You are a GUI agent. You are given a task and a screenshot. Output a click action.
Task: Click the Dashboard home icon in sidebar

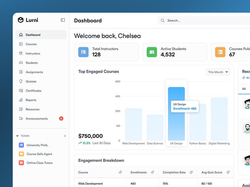pyautogui.click(x=21, y=35)
